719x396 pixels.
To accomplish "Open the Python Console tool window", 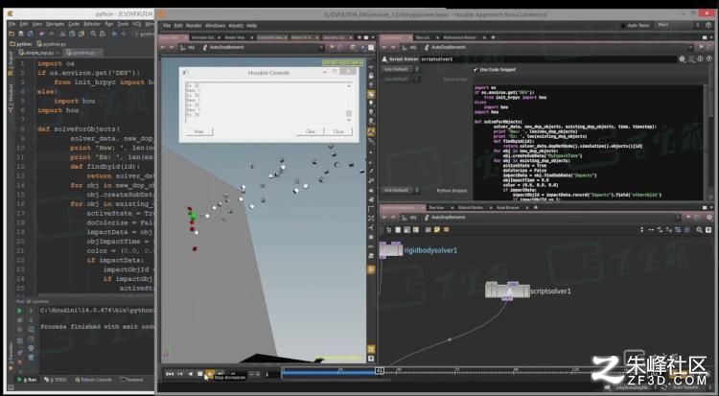I will 94,380.
